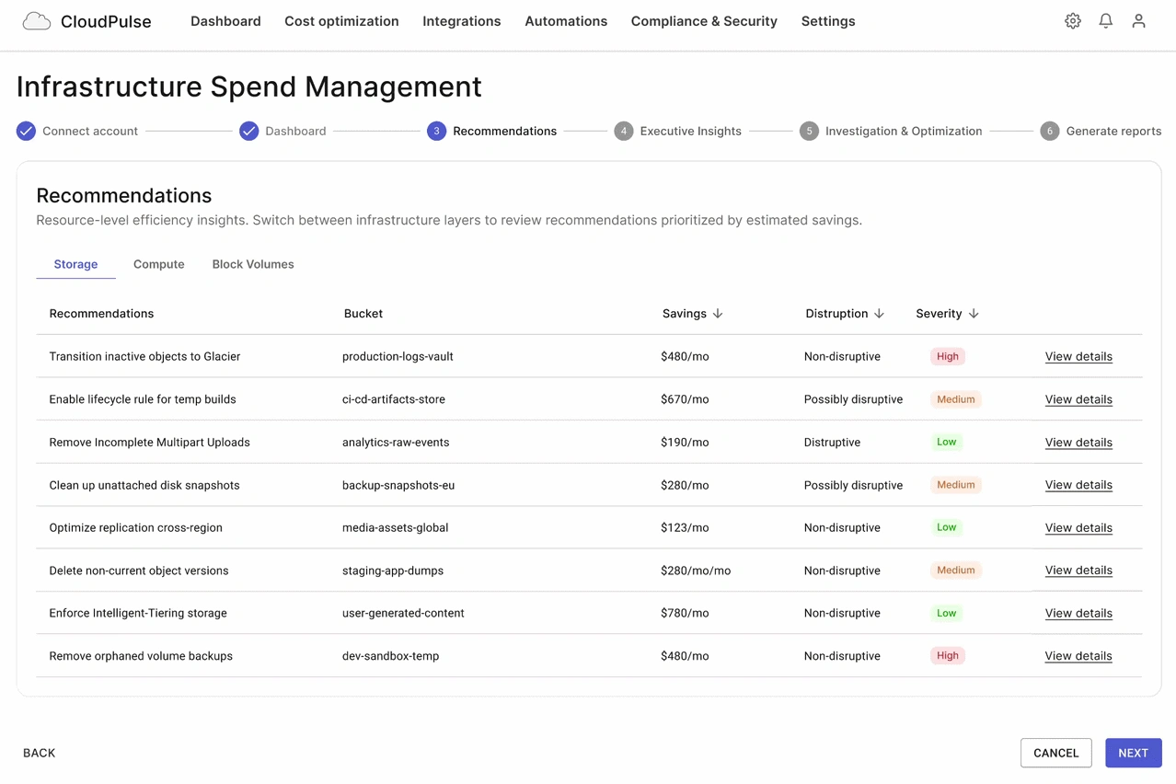Viewport: 1176px width, 784px height.
Task: Click 'Remove Incomplete Multipart Uploads' recommendation
Action: click(150, 443)
